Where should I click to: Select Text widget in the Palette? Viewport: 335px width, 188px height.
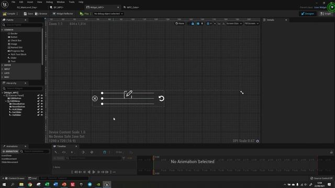[x=12, y=61]
